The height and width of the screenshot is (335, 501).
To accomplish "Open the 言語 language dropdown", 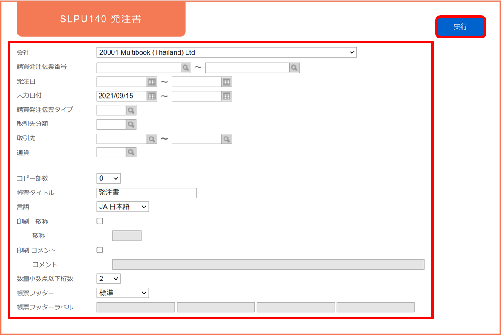I will tap(123, 207).
